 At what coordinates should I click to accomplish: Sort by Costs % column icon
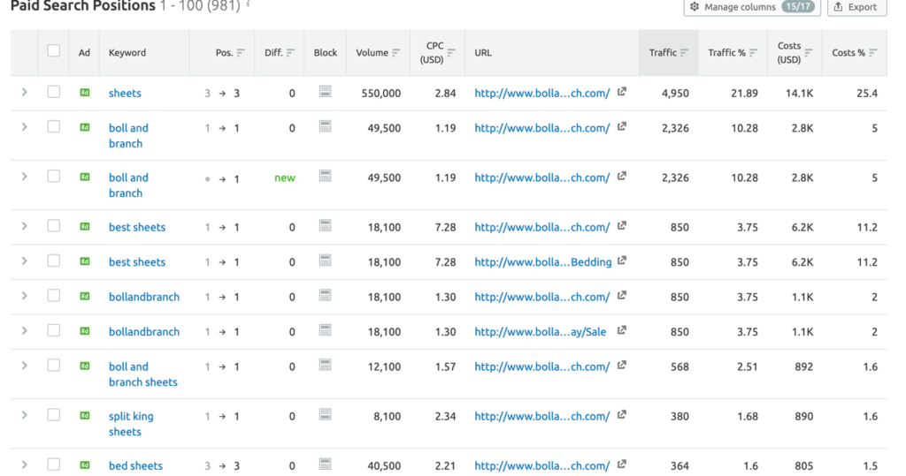coord(873,52)
